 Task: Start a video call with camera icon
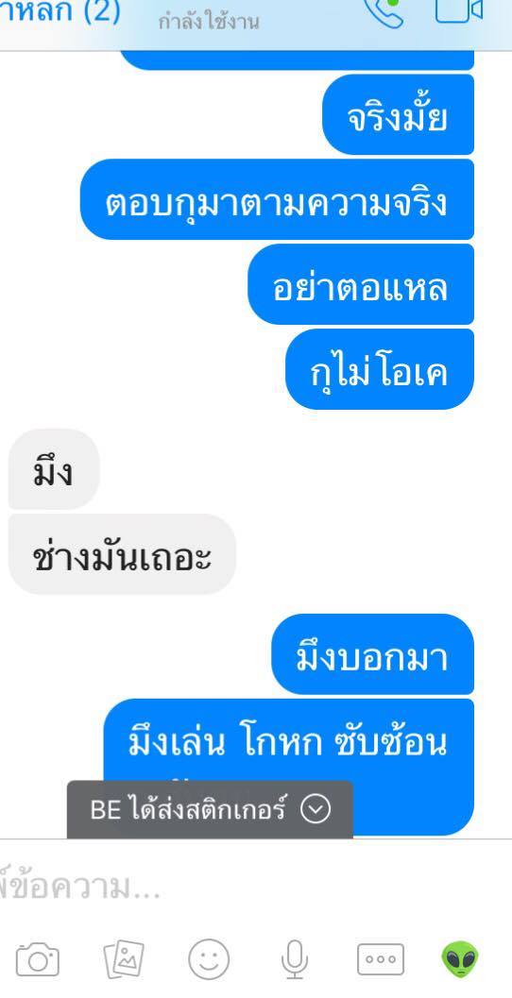click(x=458, y=10)
